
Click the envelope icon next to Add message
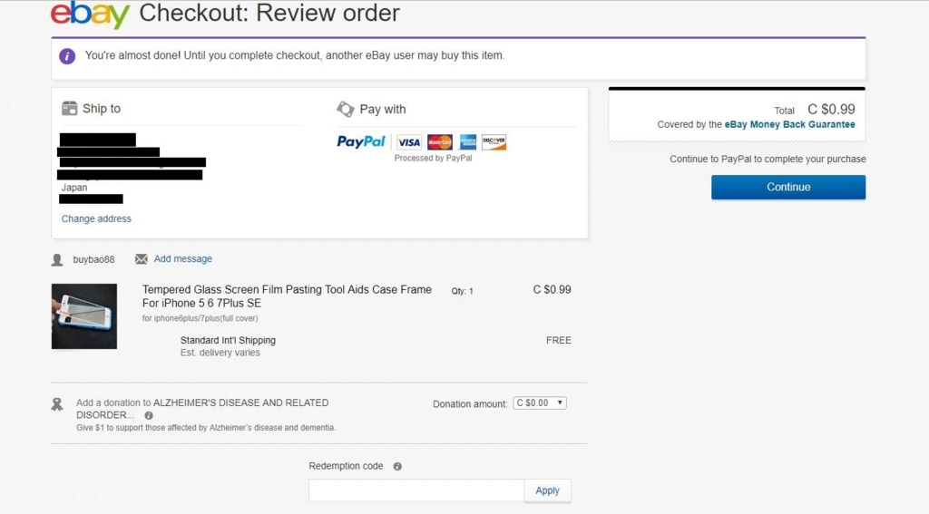coord(141,258)
